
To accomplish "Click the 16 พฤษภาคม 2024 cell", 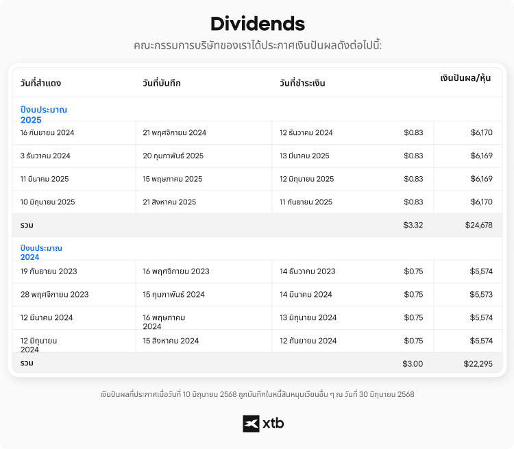I will coord(164,322).
